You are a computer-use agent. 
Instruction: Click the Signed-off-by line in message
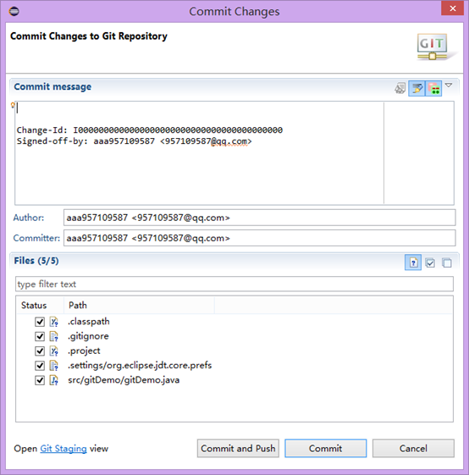click(x=134, y=141)
